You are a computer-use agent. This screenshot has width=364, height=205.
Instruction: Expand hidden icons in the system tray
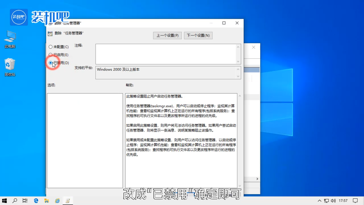(319, 201)
